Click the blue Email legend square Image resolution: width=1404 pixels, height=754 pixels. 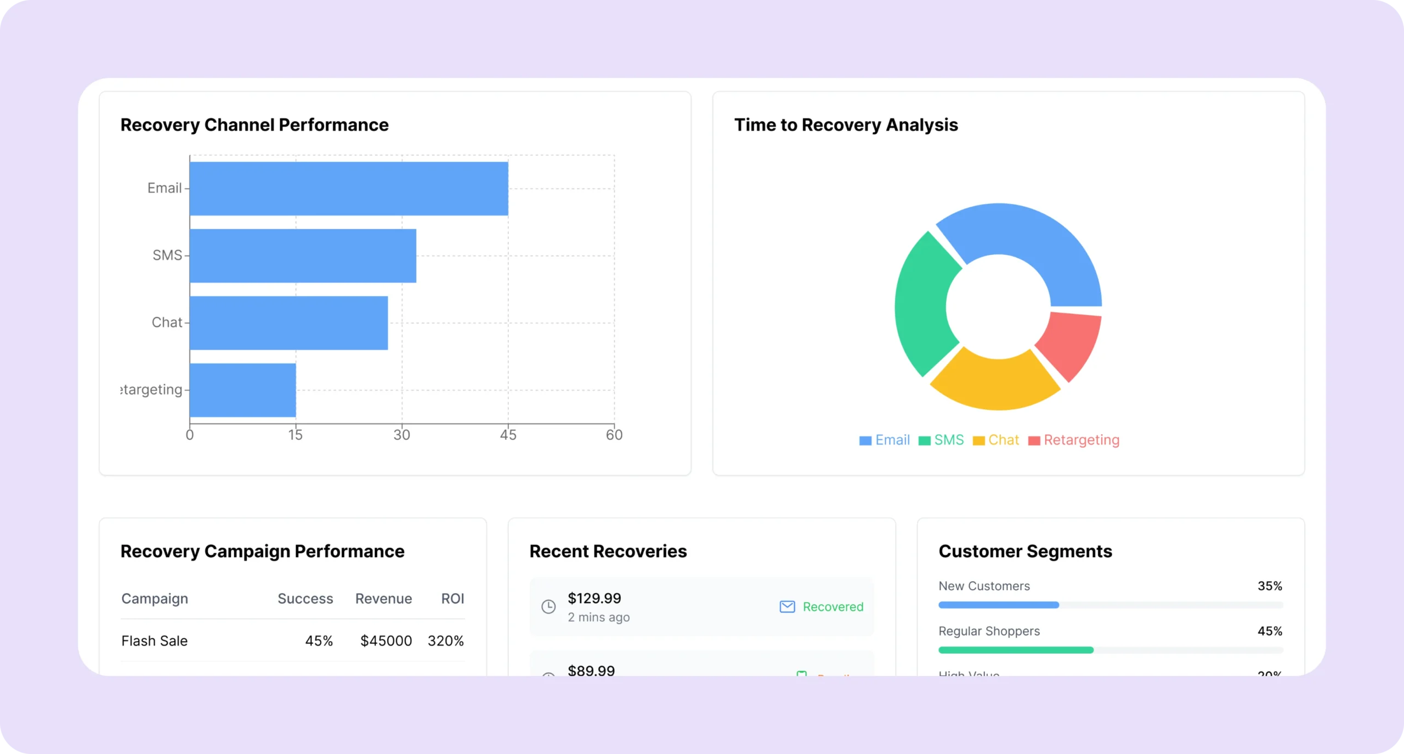point(865,441)
